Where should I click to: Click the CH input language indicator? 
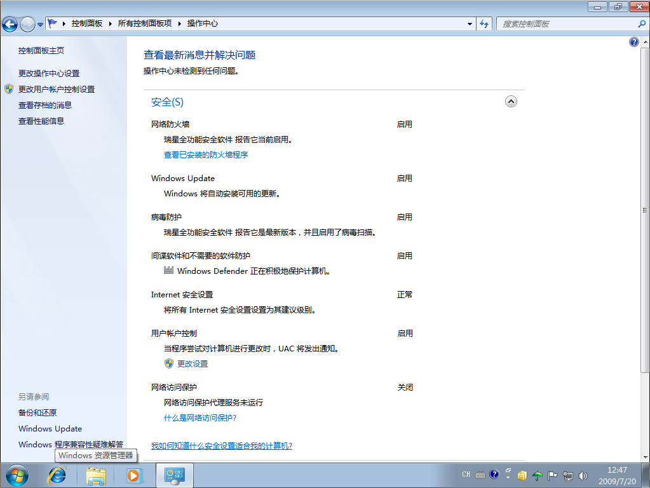click(466, 475)
